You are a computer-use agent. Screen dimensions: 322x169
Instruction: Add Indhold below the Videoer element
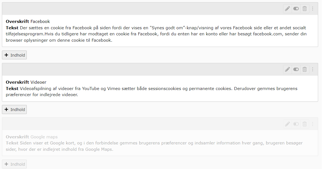click(14, 109)
